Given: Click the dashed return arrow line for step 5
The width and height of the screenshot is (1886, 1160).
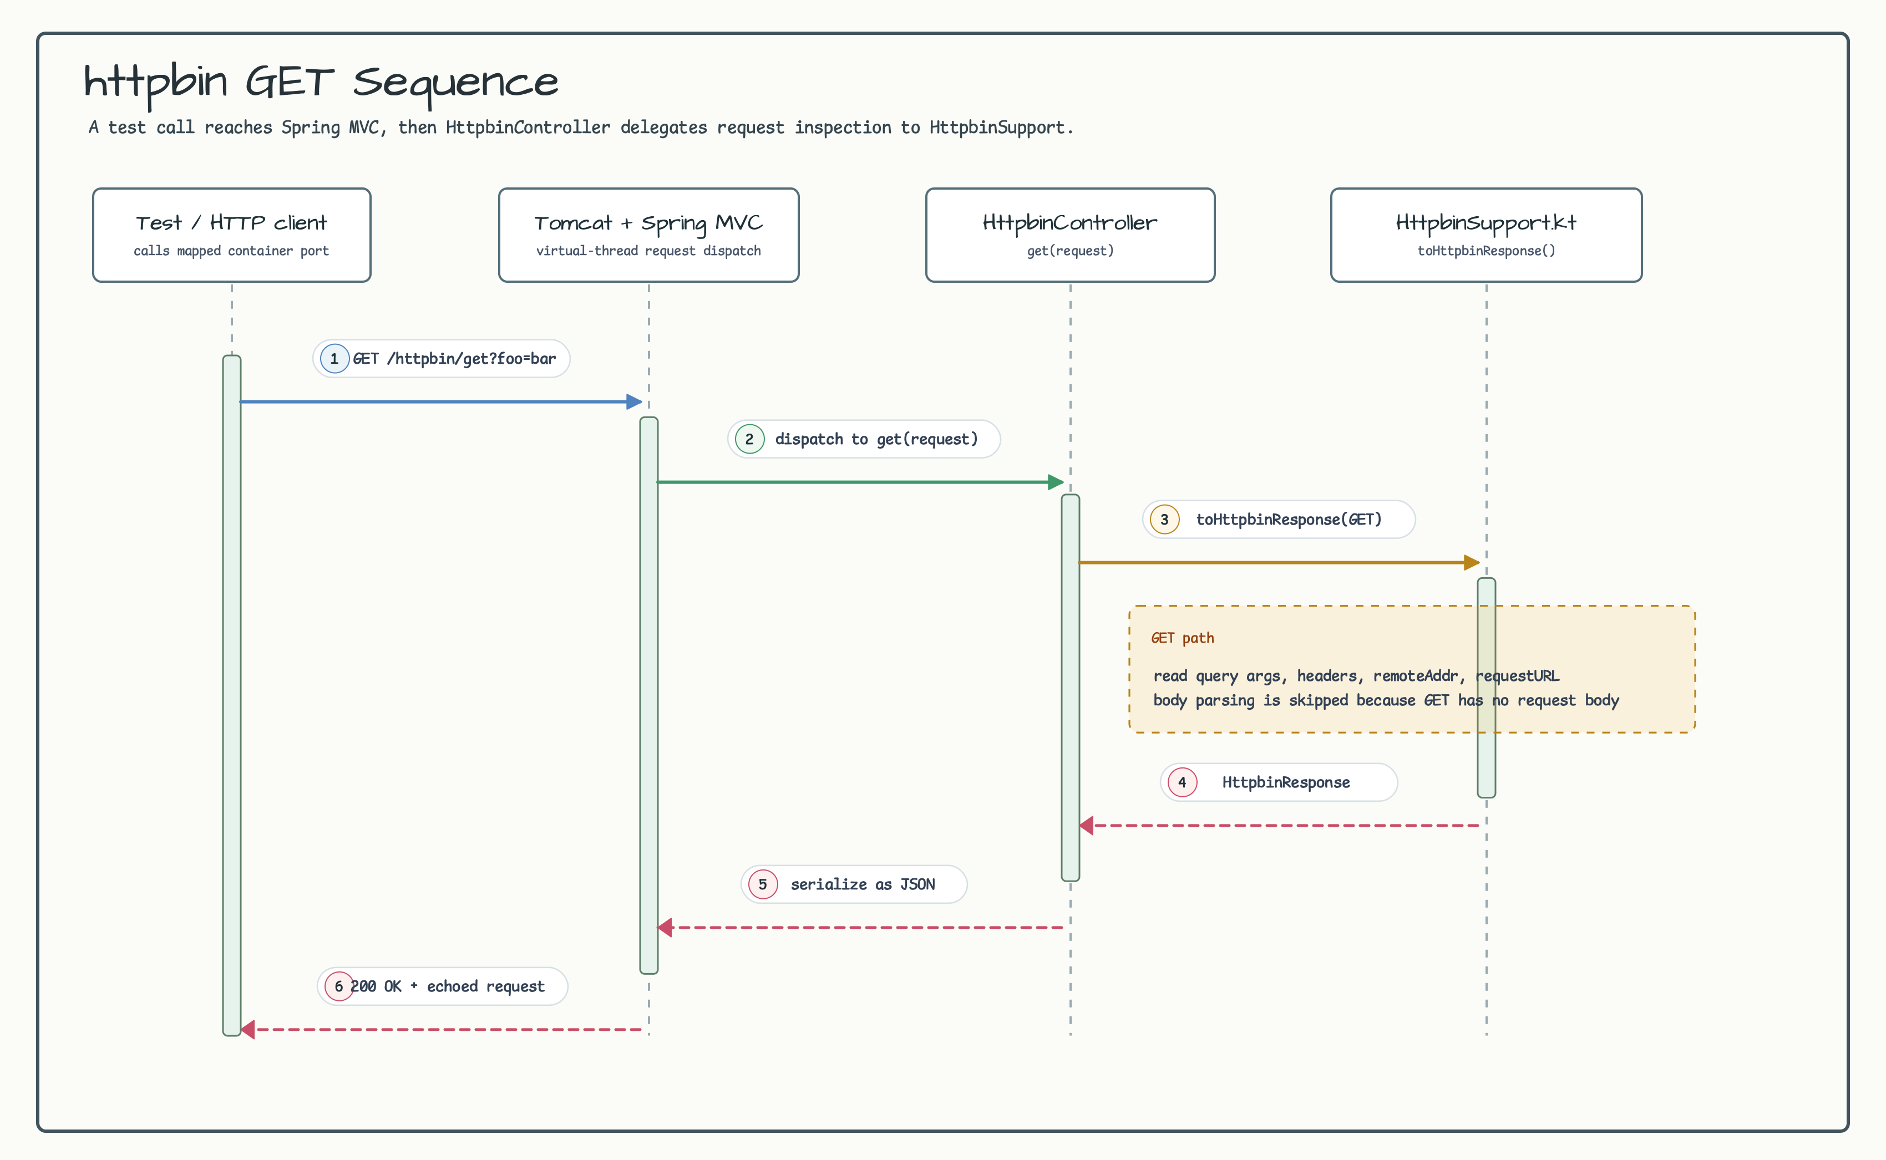Looking at the screenshot, I should [860, 928].
